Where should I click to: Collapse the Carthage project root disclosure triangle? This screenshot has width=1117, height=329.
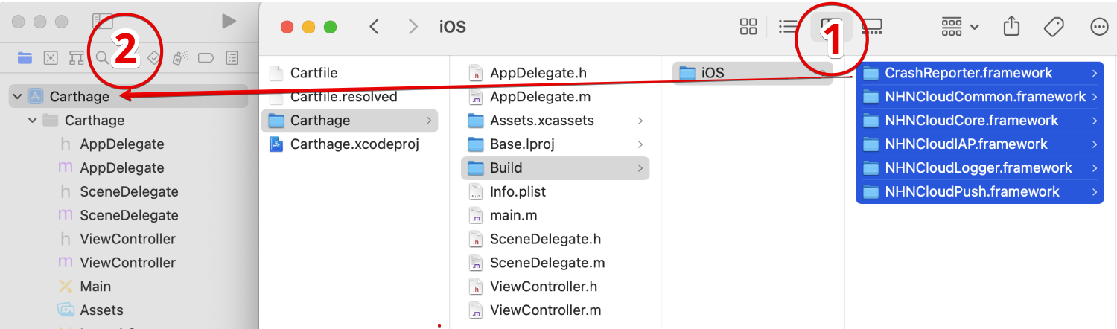17,97
